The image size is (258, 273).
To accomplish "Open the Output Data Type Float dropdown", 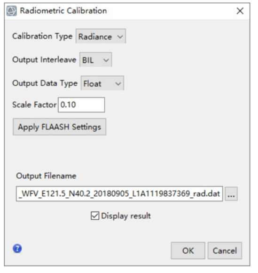I will click(102, 83).
